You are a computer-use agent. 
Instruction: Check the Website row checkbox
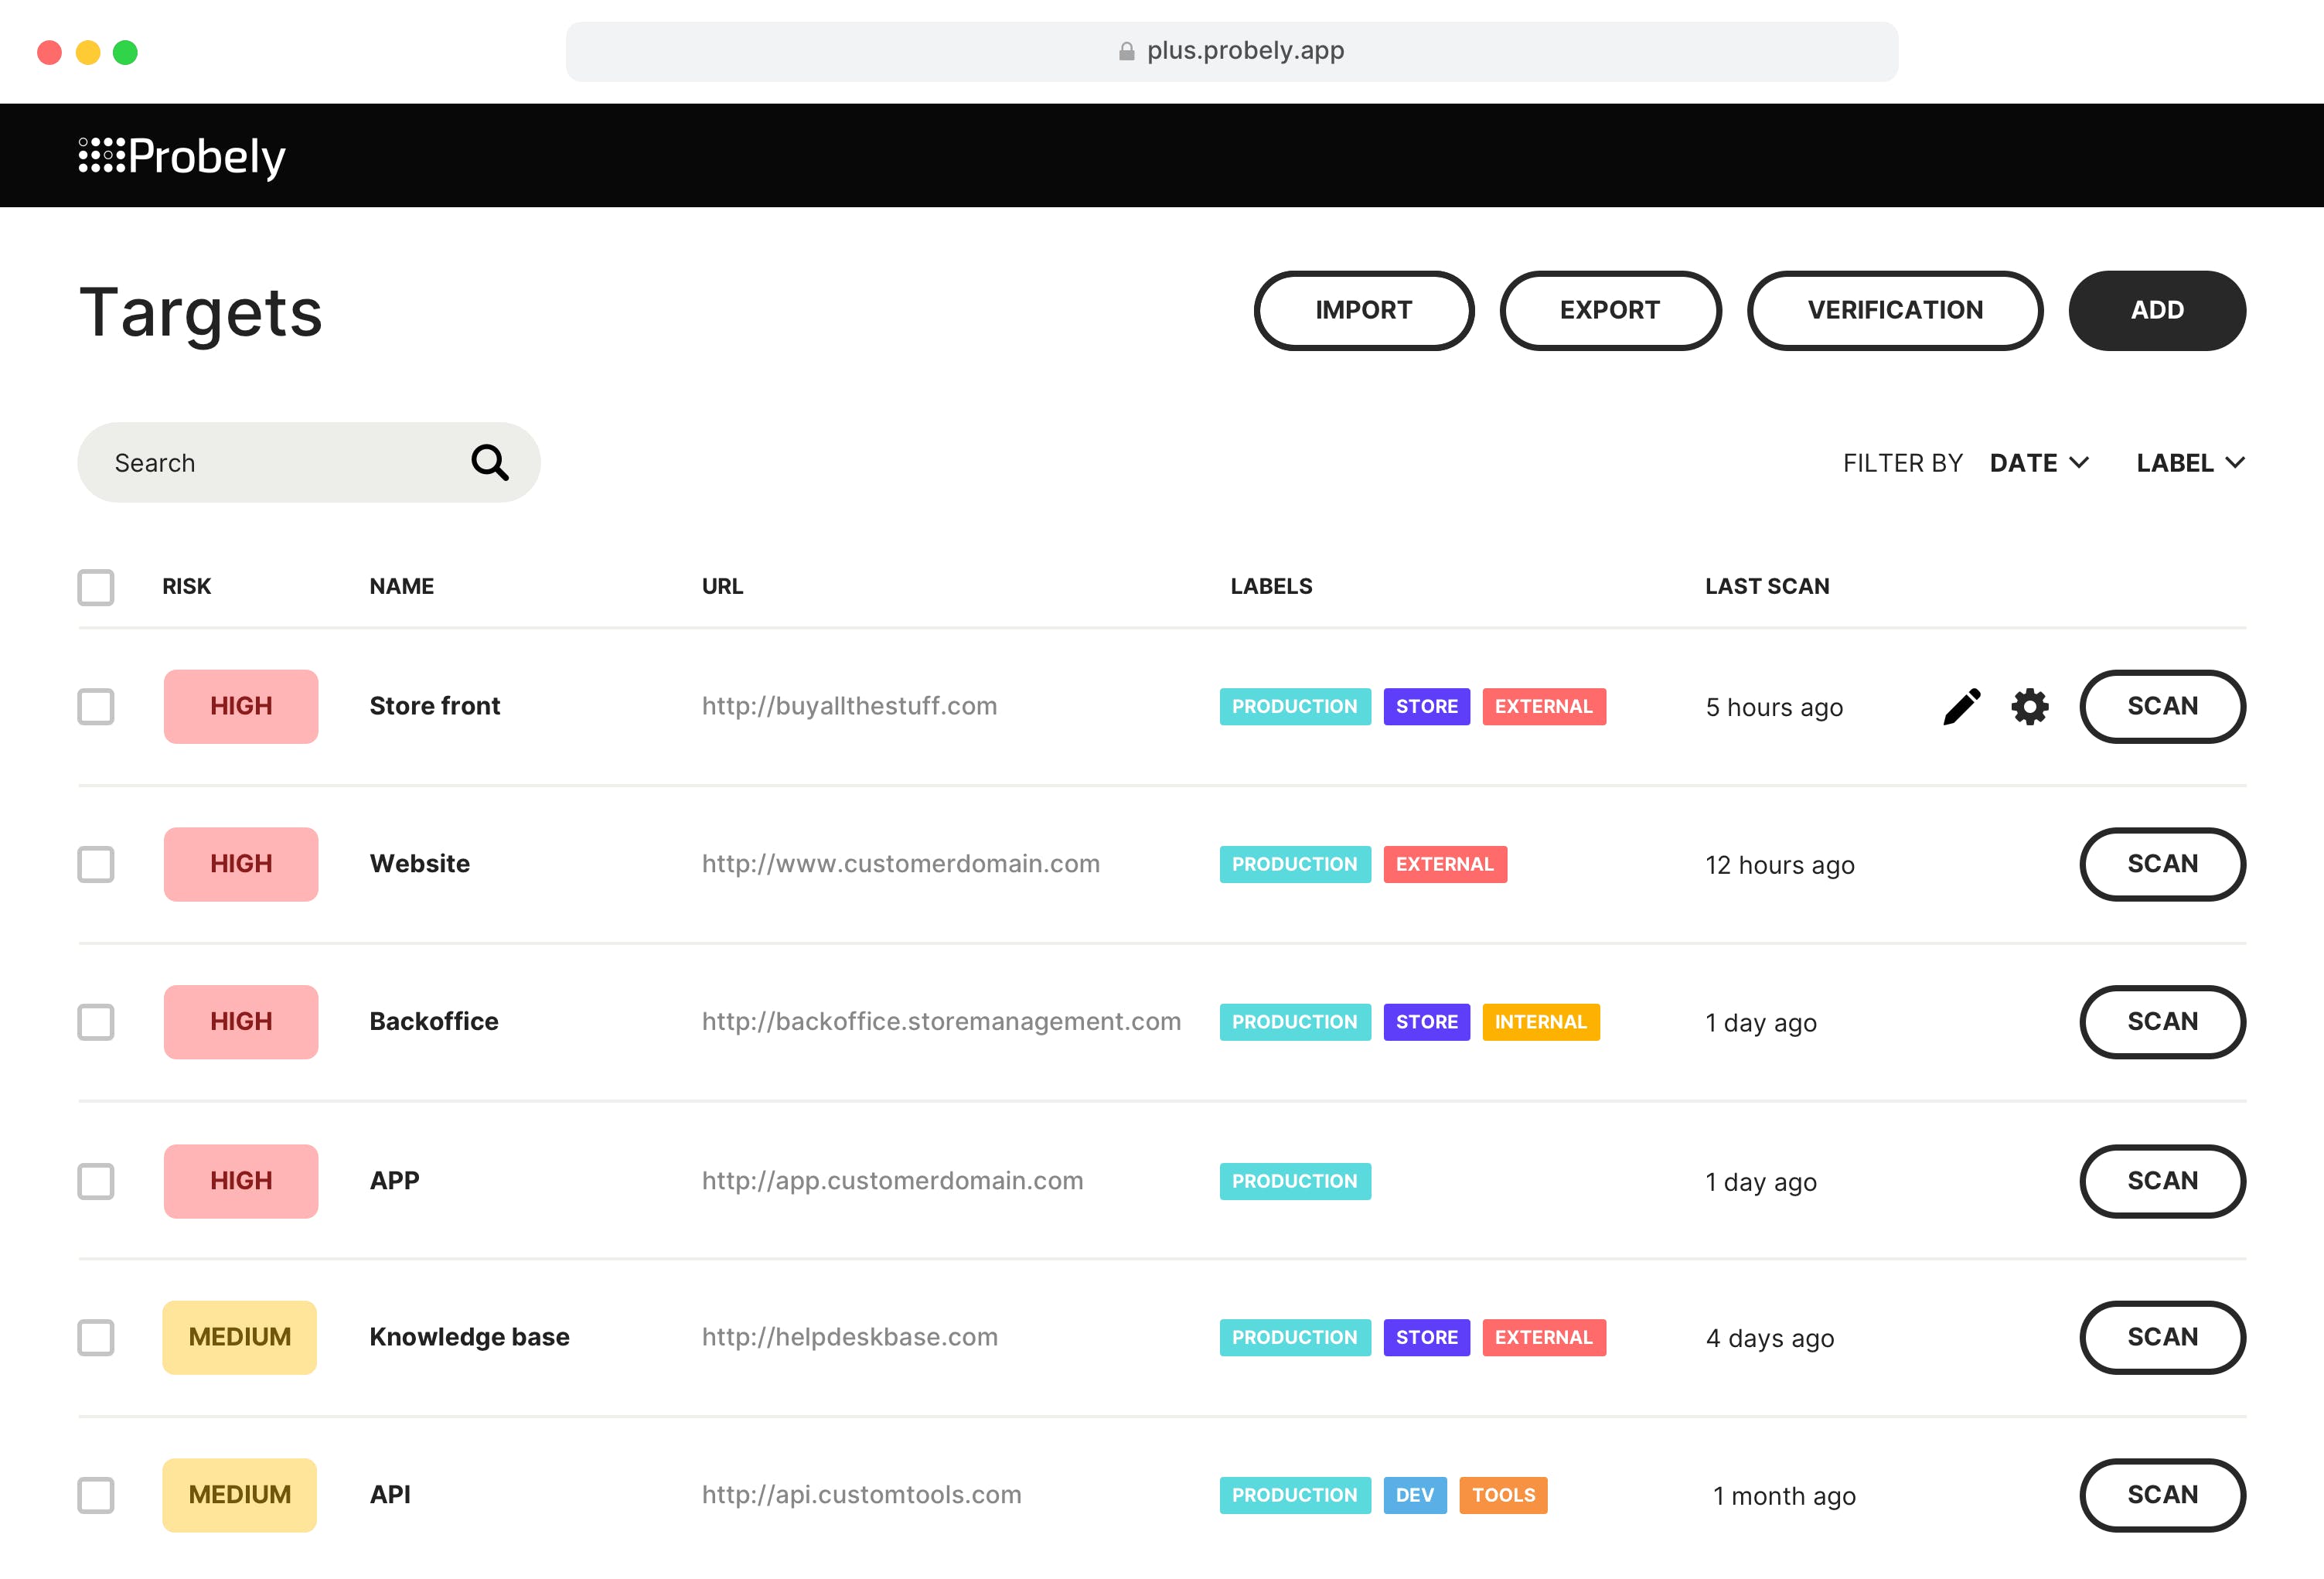tap(96, 864)
